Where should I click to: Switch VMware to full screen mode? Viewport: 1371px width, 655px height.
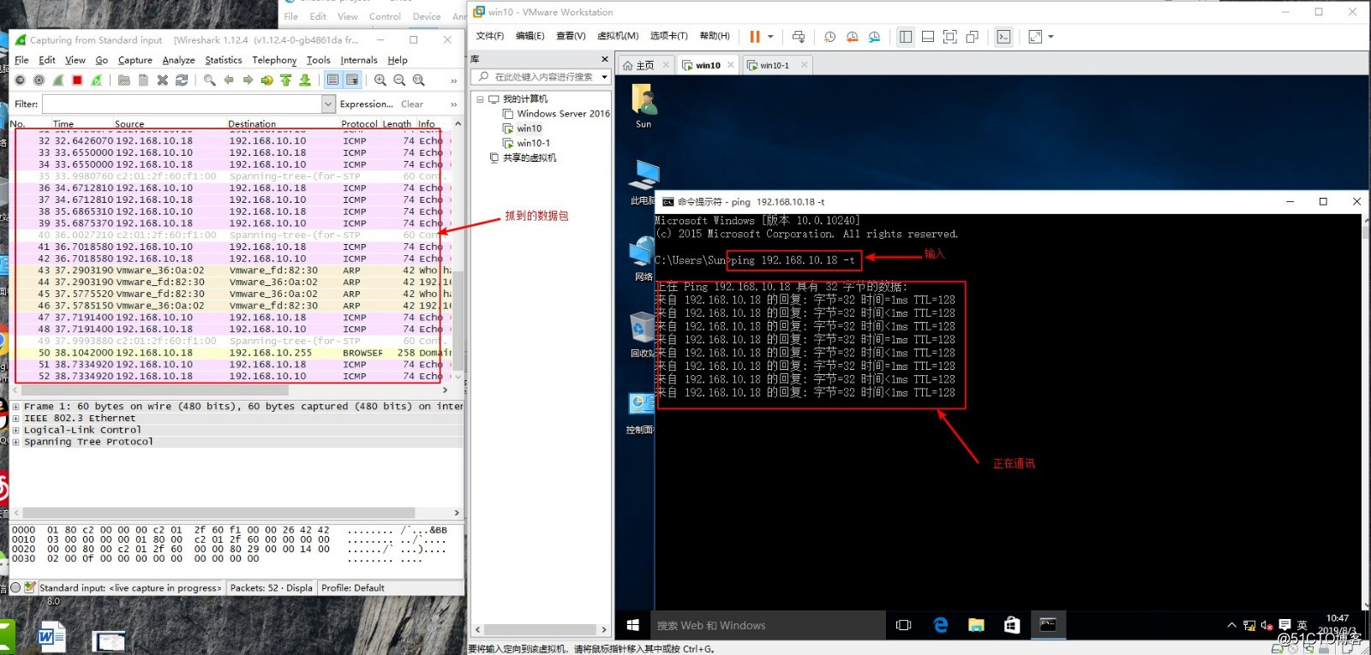click(x=950, y=37)
